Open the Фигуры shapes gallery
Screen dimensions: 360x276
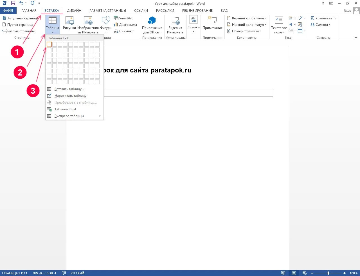[x=106, y=25]
